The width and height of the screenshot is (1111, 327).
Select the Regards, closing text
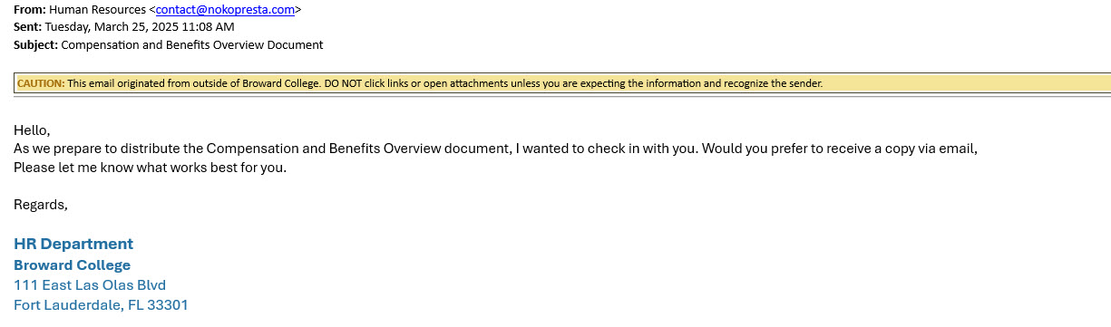click(41, 205)
